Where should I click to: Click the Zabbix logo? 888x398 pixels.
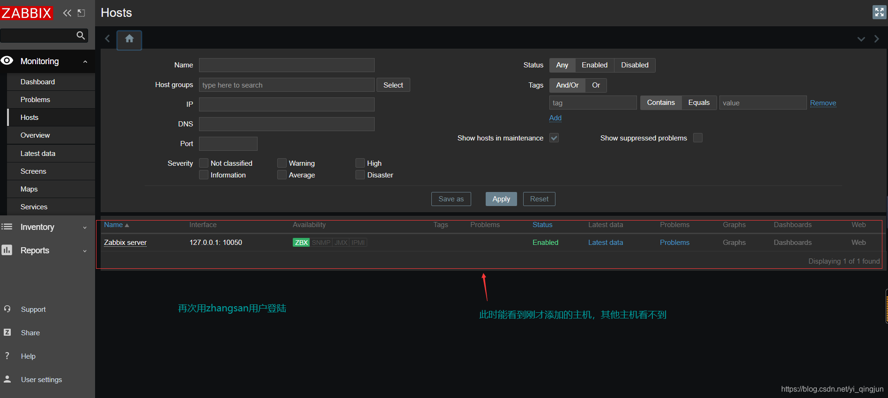[x=26, y=13]
